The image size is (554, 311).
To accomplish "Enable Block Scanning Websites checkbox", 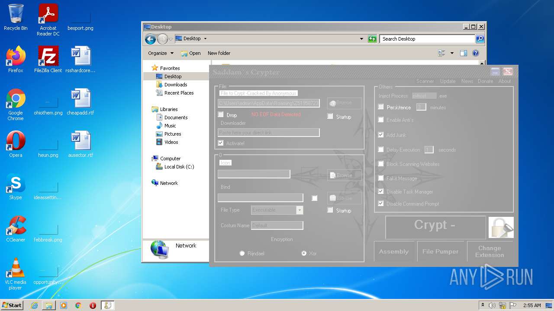I will 381,164.
